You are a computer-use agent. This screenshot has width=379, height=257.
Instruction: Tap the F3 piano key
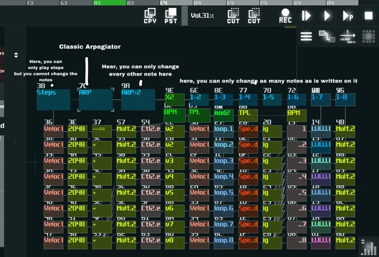pos(43,3)
